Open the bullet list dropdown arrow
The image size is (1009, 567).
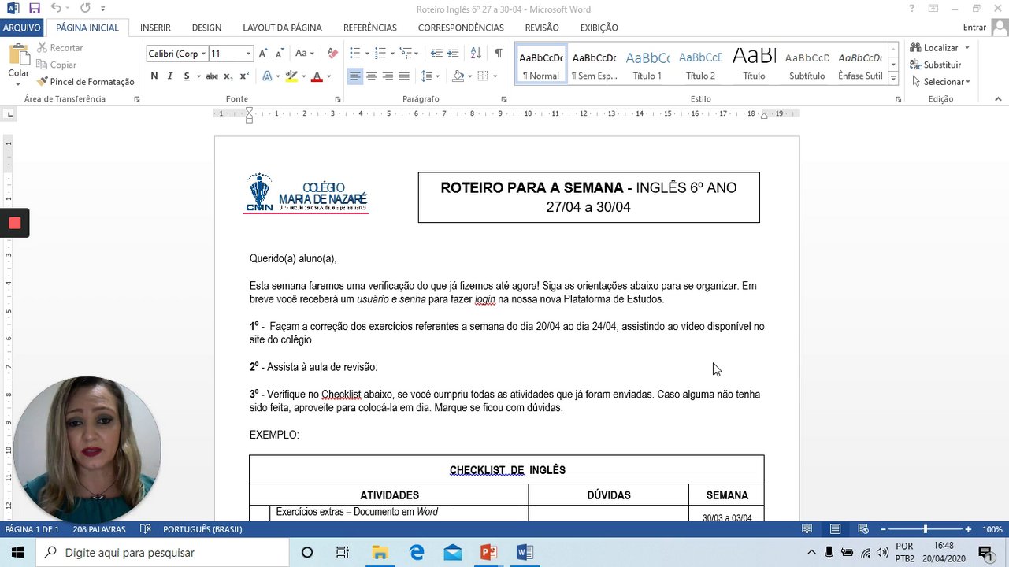[368, 54]
